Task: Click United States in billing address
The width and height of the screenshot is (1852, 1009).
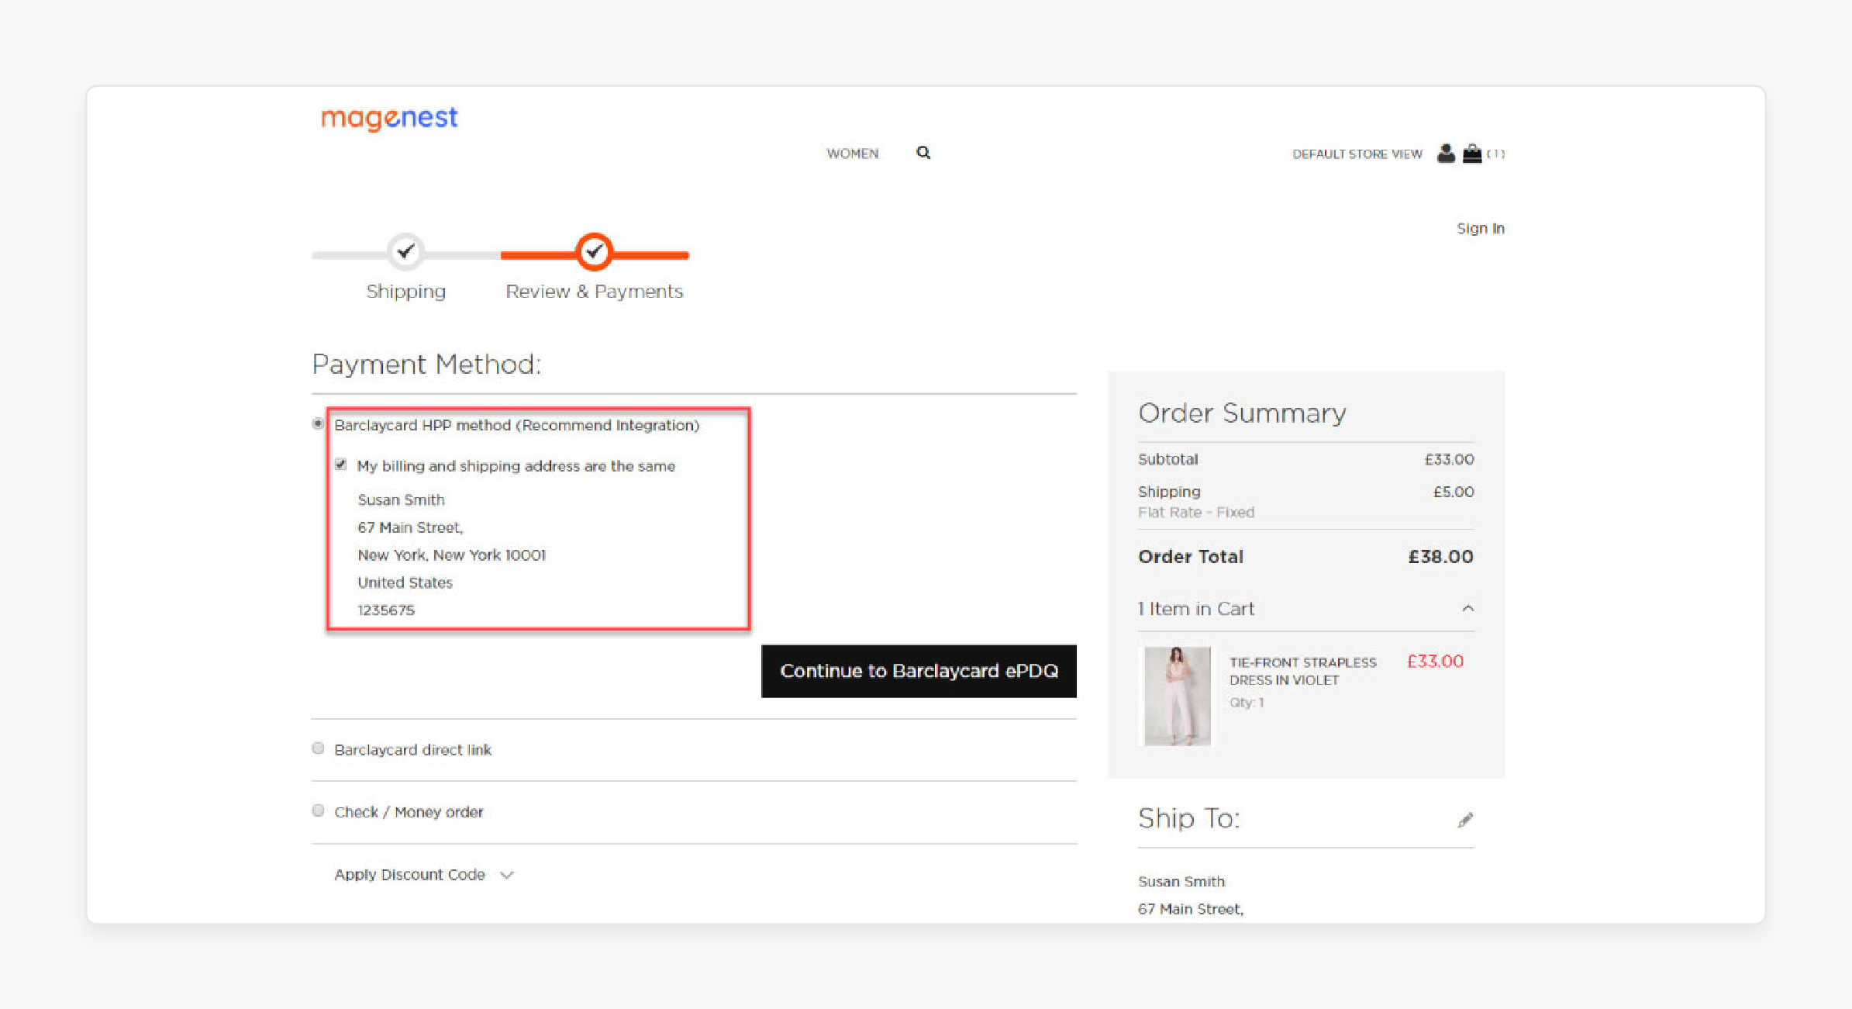Action: 405,582
